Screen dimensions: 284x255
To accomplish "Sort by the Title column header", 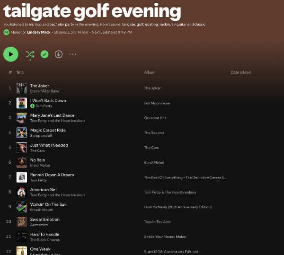I will 20,72.
